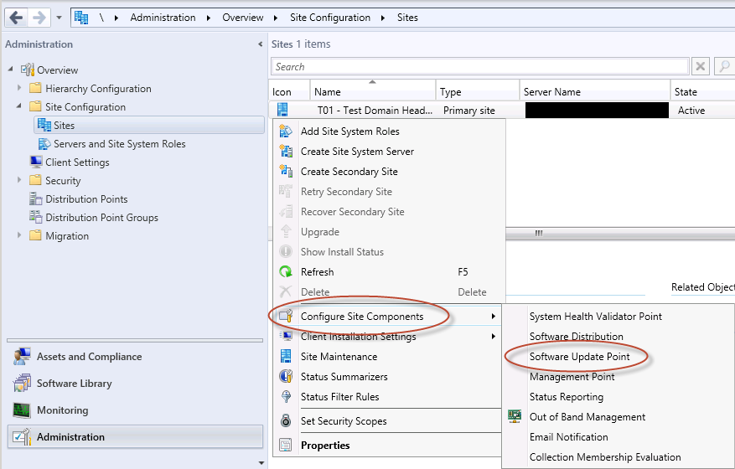Select the Migration folder label
Screen dimensions: 735x469
tap(67, 236)
